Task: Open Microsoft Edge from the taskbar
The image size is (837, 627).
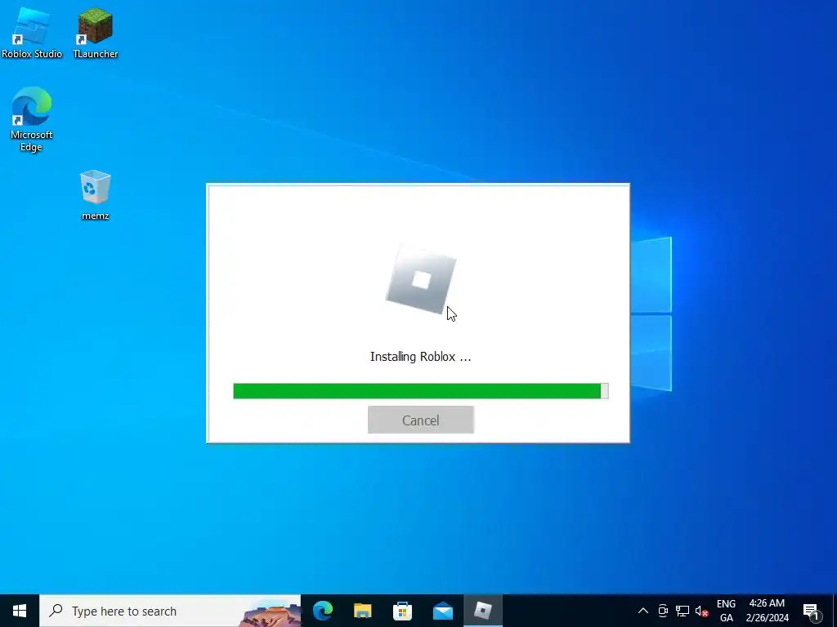Action: point(322,611)
